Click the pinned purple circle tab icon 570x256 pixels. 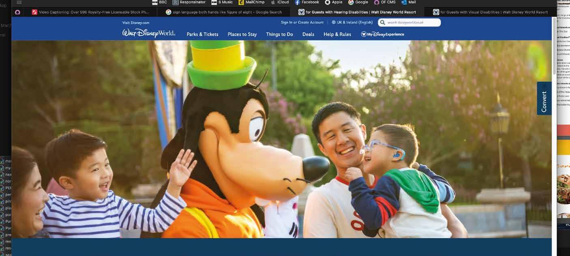[17, 12]
